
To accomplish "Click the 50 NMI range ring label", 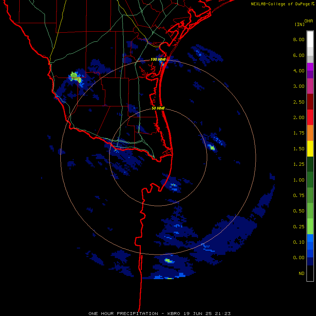I will tap(158, 108).
